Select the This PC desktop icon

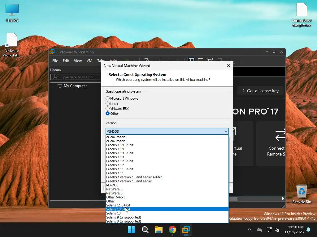(12, 13)
